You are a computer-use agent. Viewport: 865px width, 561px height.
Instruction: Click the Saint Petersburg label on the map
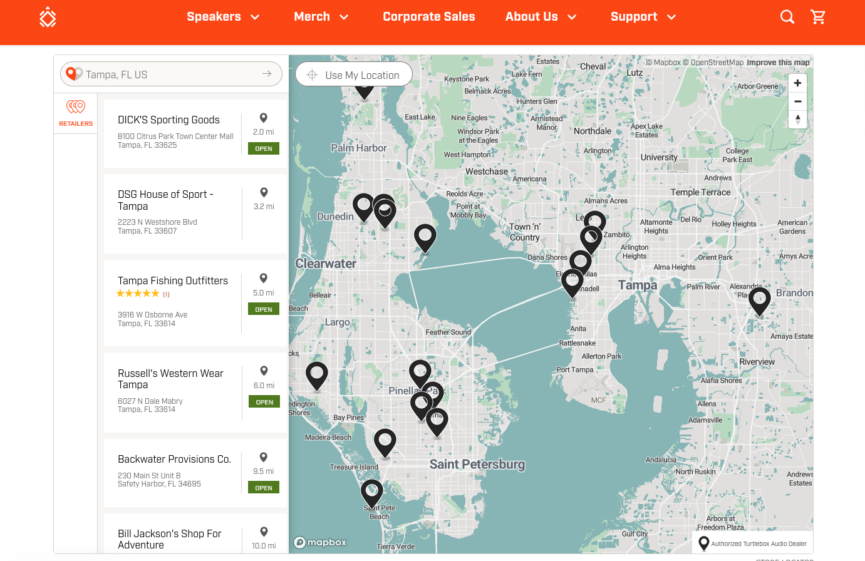477,465
